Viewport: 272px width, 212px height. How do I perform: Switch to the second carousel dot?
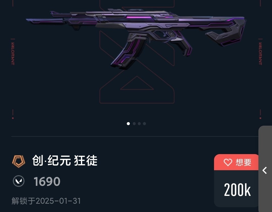(x=134, y=123)
